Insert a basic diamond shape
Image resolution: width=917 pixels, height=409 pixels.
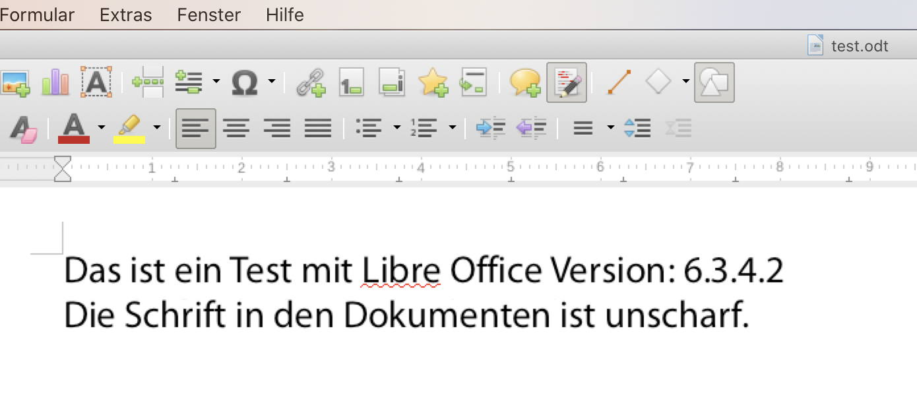pos(658,82)
